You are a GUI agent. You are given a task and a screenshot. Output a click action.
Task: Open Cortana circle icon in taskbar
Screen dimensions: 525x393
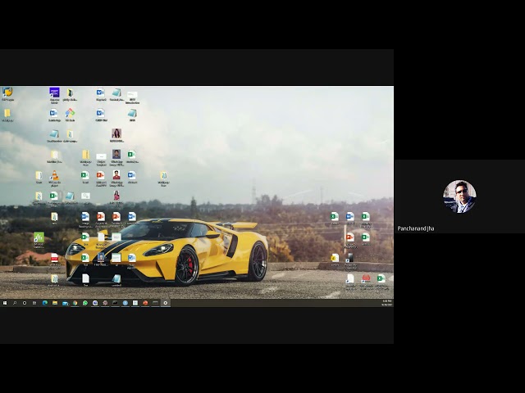pos(25,303)
